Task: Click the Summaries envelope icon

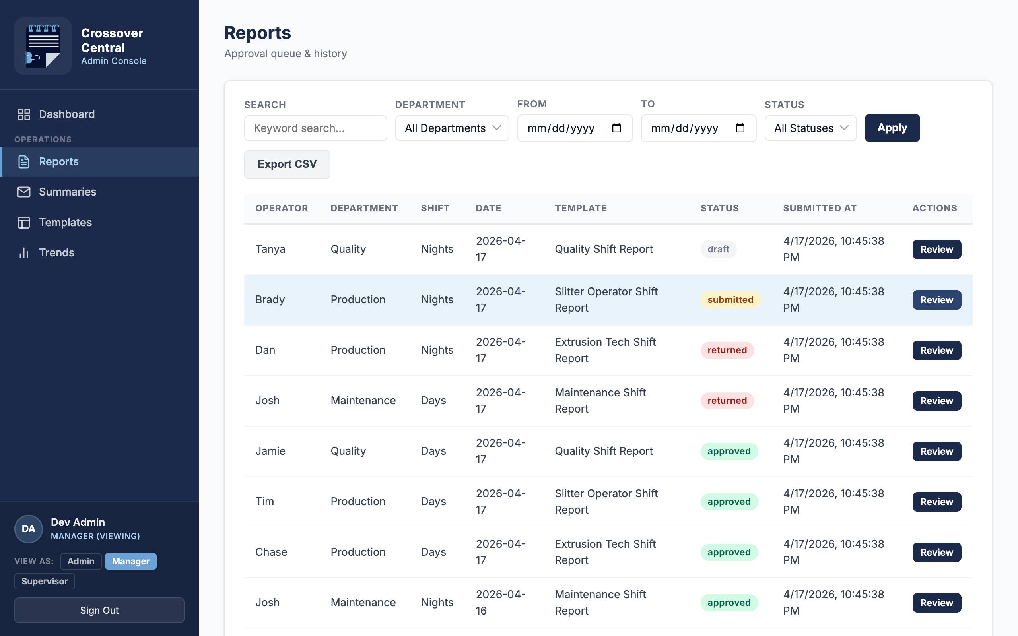Action: 24,192
